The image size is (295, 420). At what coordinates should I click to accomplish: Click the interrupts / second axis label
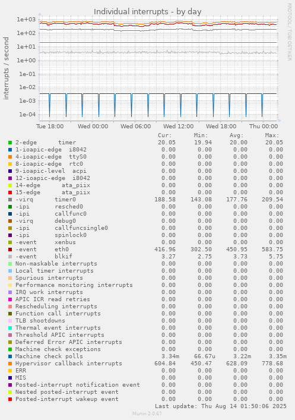click(x=6, y=68)
